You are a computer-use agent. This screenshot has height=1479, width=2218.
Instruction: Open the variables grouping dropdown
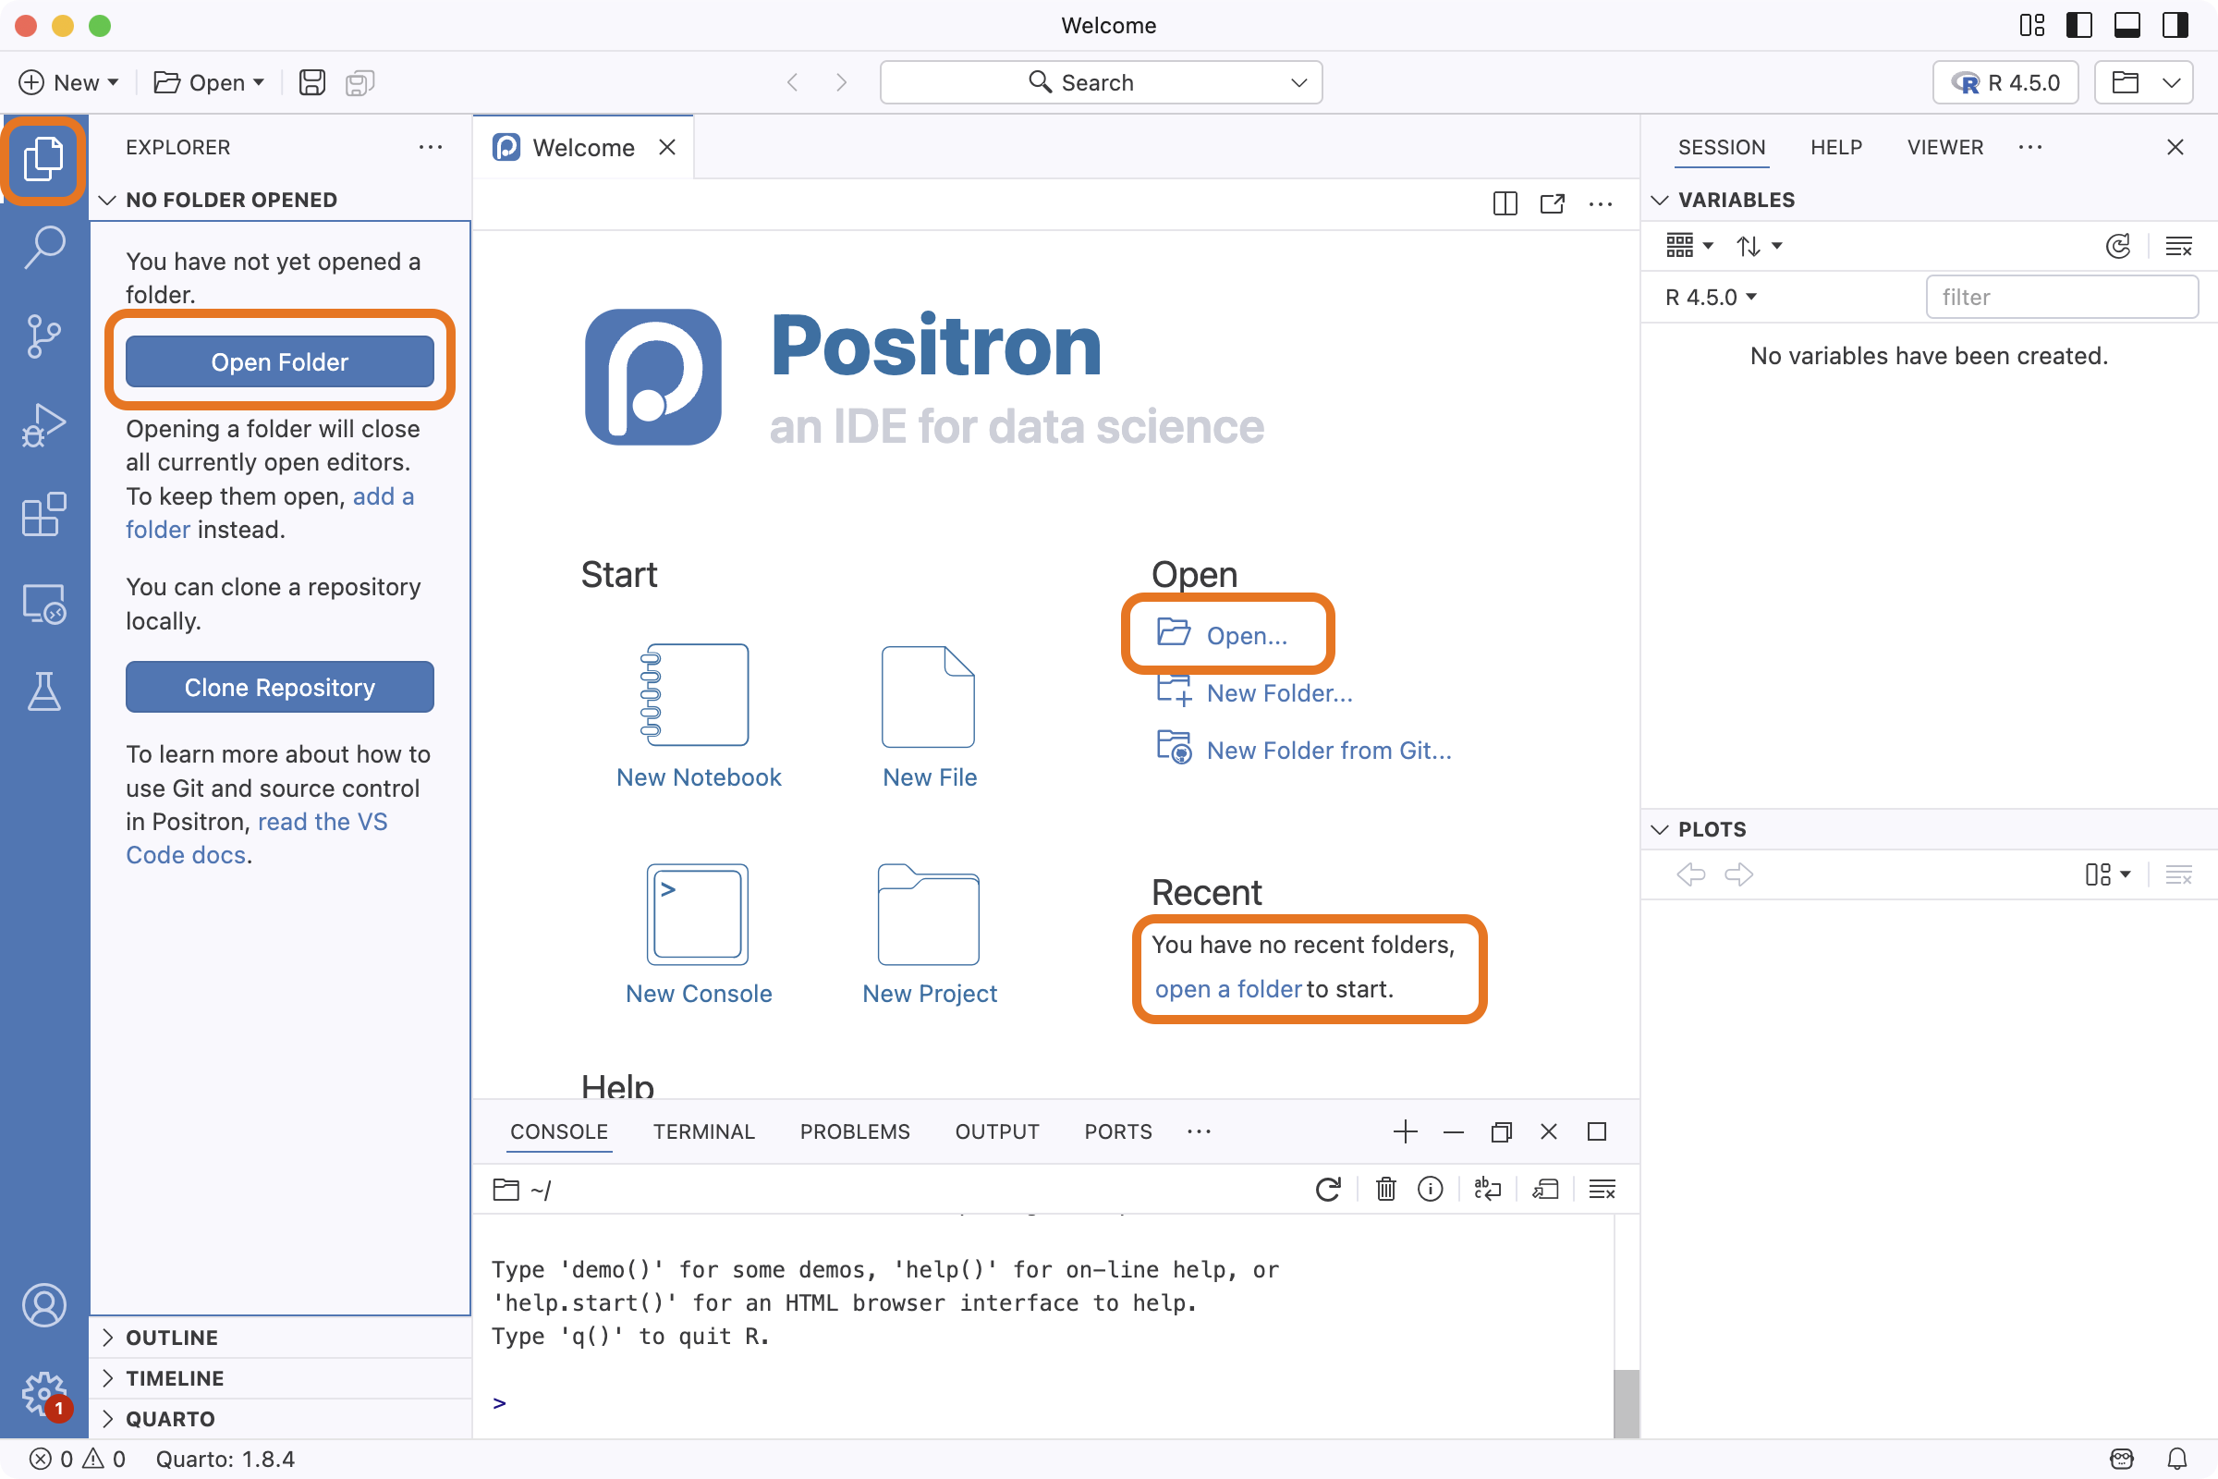coord(1689,246)
